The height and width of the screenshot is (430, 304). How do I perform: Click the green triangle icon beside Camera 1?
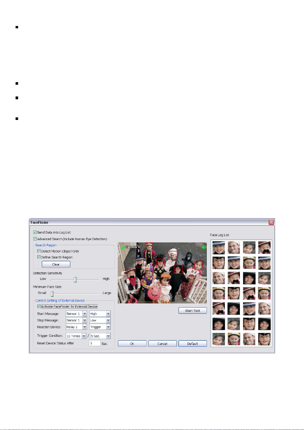[x=123, y=247]
